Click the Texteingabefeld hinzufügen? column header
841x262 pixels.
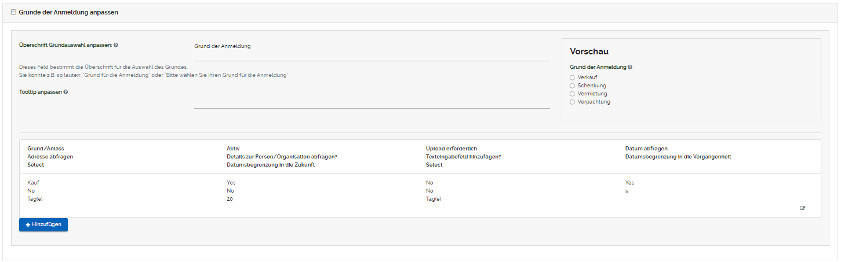[464, 157]
